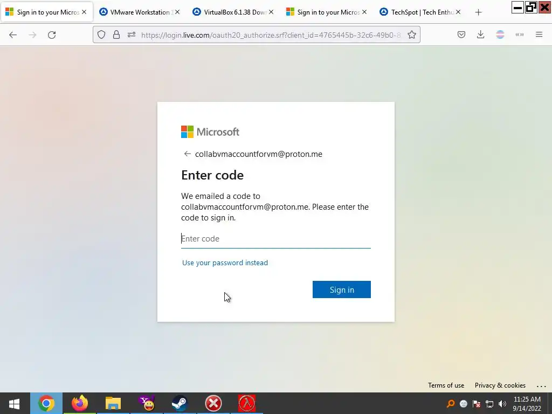Image resolution: width=552 pixels, height=414 pixels.
Task: Focus the Enter code input field
Action: click(275, 239)
